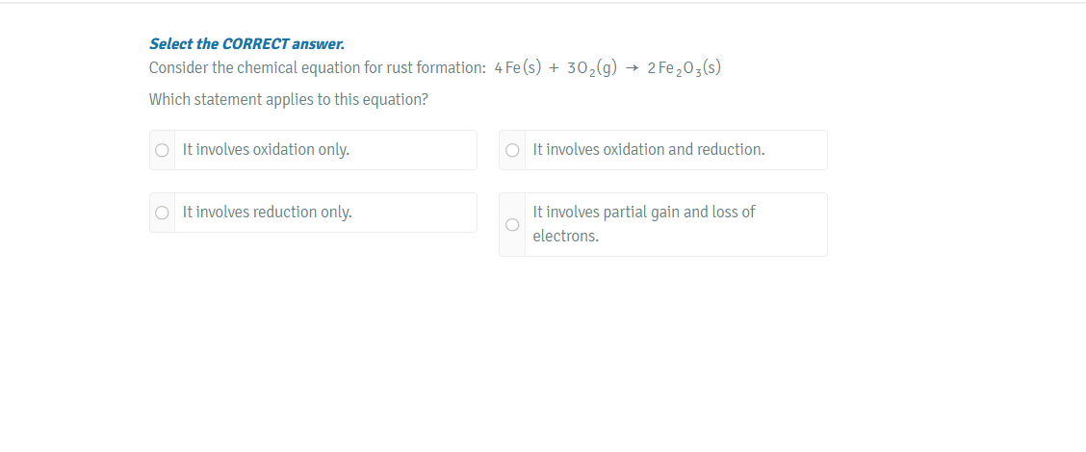Click the answer text "It involves oxidation and reduction."

(x=648, y=150)
